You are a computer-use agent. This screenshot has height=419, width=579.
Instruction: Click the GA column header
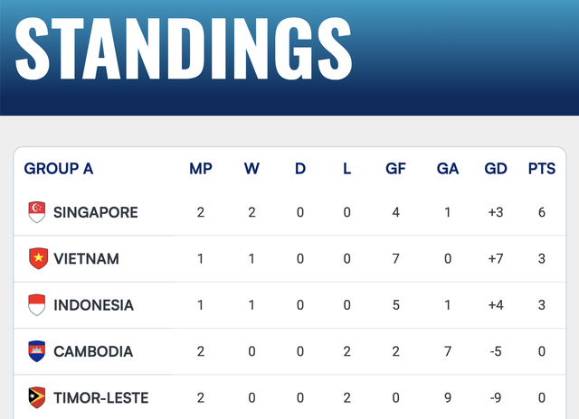click(x=448, y=169)
